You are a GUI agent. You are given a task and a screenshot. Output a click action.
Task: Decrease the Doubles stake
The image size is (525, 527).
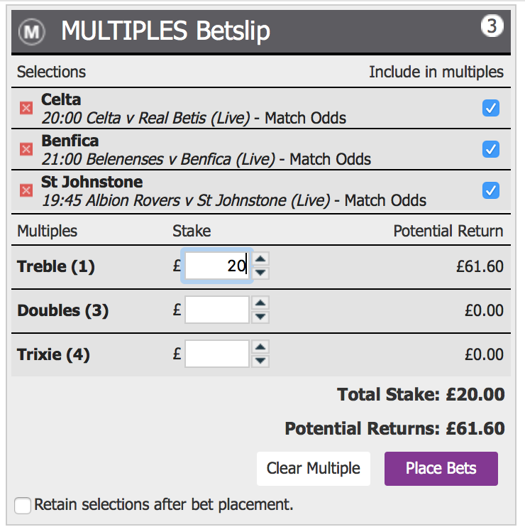[x=261, y=317]
